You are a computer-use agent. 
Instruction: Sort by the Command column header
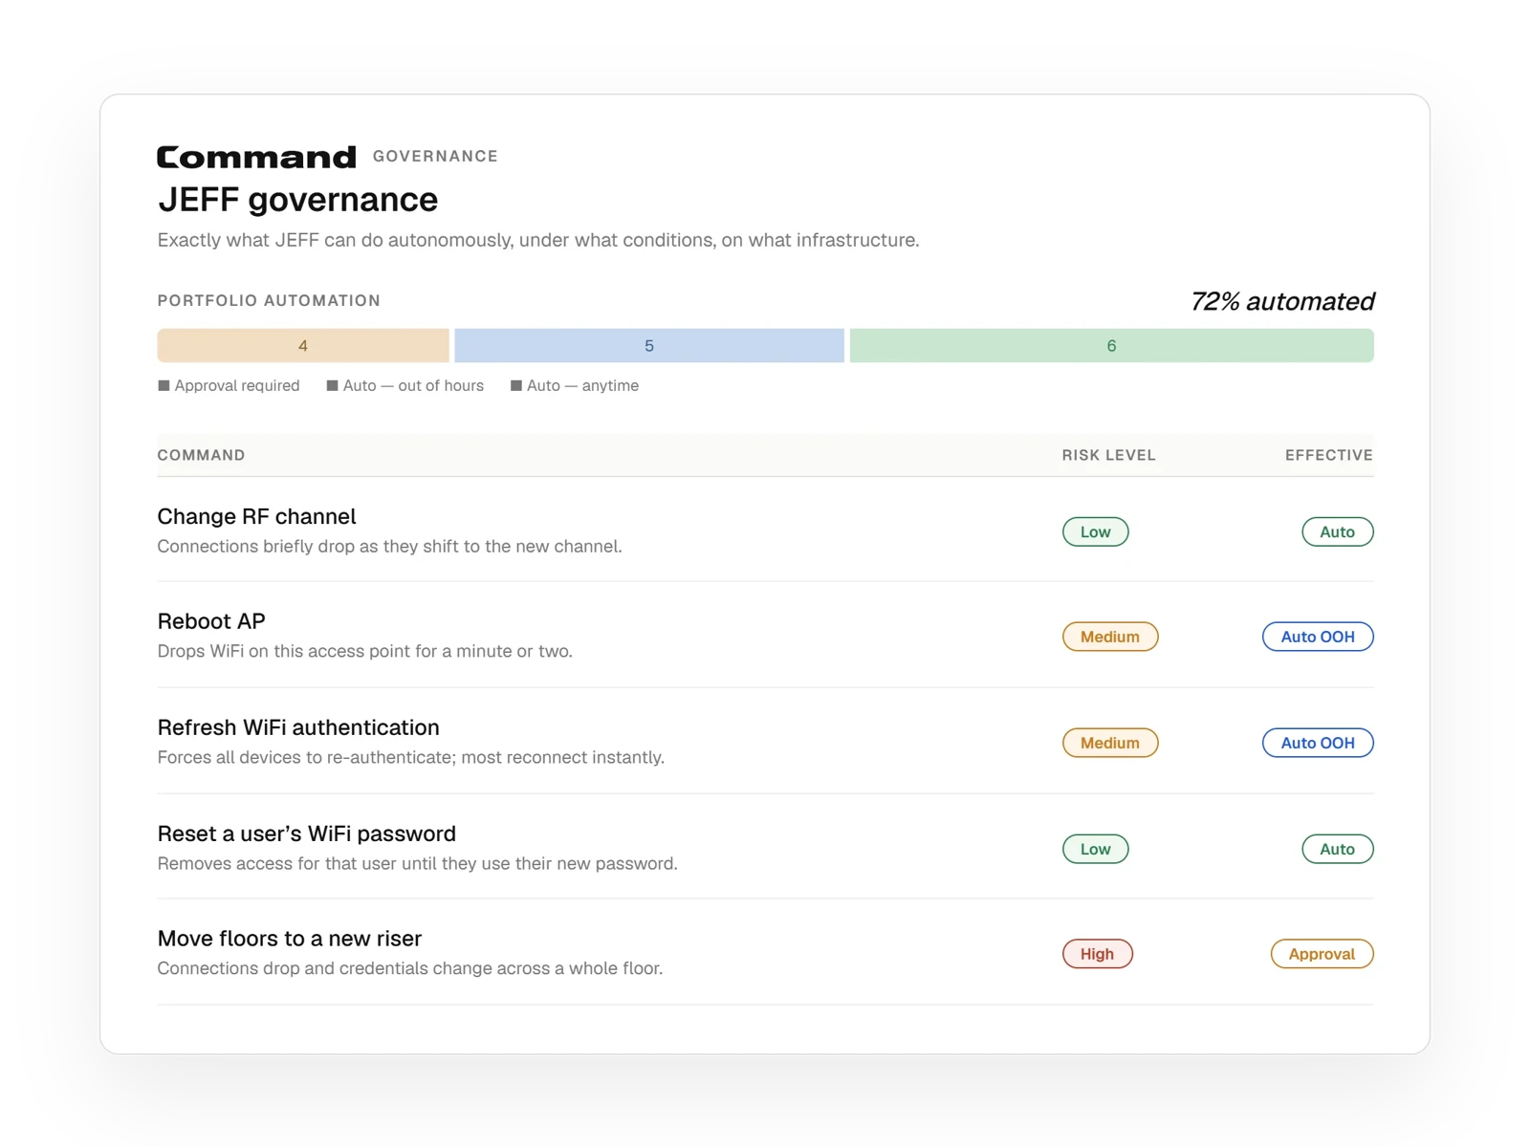click(x=201, y=455)
